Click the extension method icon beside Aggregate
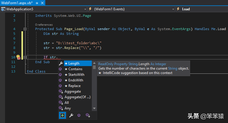 [x=61, y=91]
